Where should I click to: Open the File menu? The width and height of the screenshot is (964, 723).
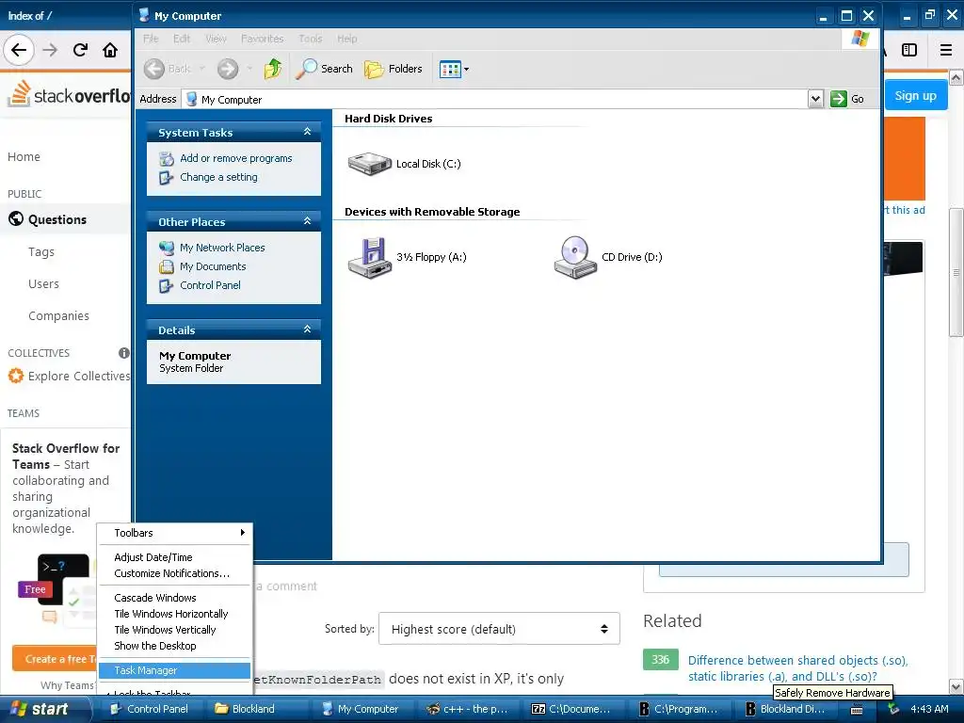151,39
